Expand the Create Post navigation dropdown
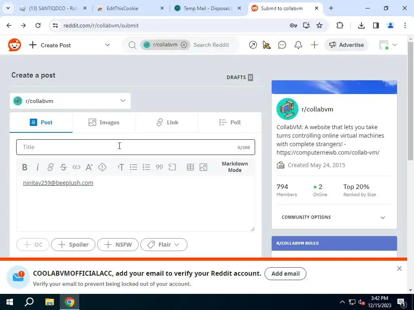The image size is (414, 310). click(107, 45)
